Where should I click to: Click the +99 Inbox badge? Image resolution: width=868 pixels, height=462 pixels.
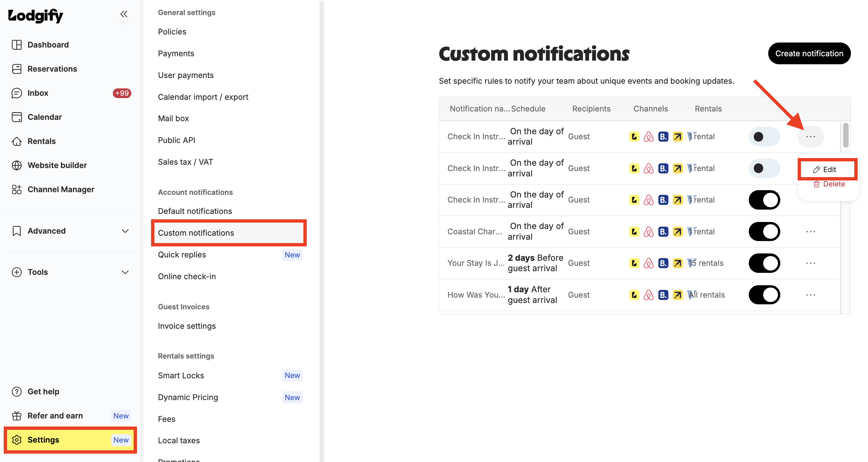coord(122,93)
